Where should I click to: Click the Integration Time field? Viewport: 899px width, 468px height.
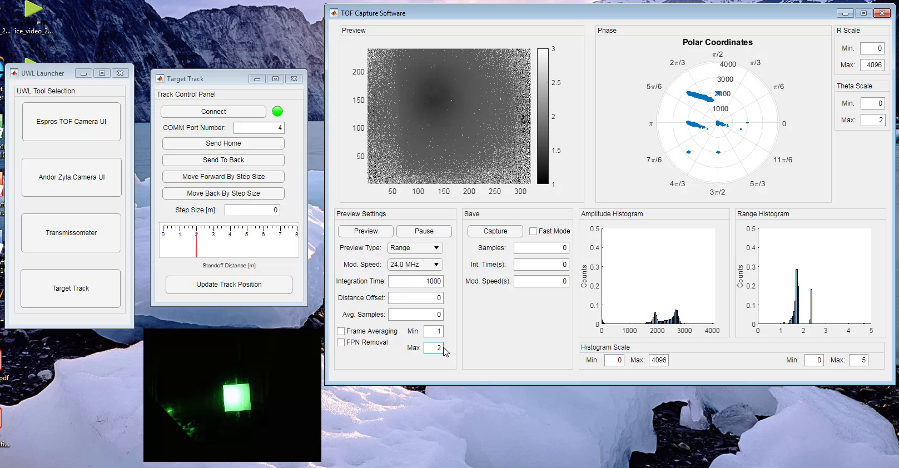click(415, 281)
